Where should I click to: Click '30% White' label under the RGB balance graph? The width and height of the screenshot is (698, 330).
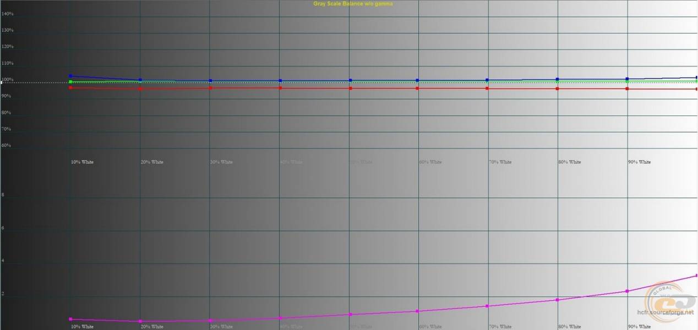pos(221,162)
